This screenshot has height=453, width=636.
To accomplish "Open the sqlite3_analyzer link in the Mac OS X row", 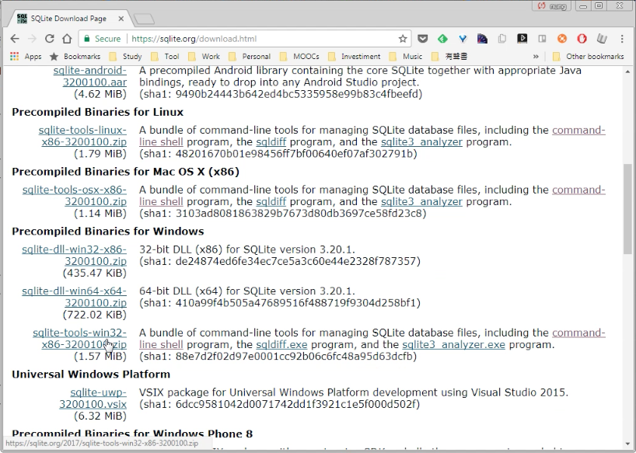I will pyautogui.click(x=421, y=201).
